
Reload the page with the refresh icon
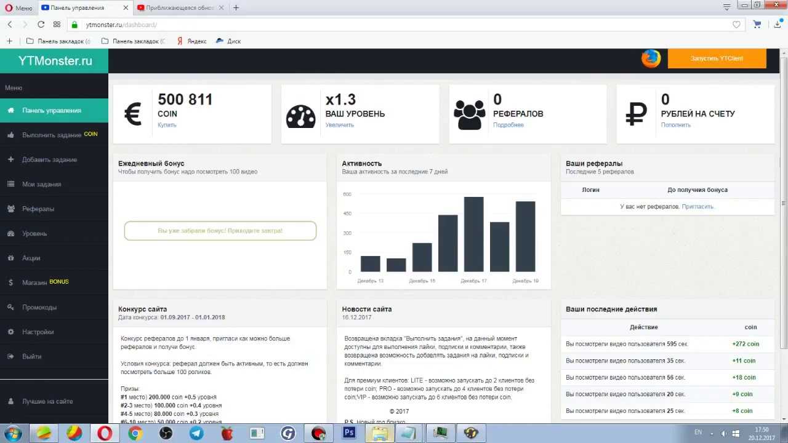[x=41, y=25]
